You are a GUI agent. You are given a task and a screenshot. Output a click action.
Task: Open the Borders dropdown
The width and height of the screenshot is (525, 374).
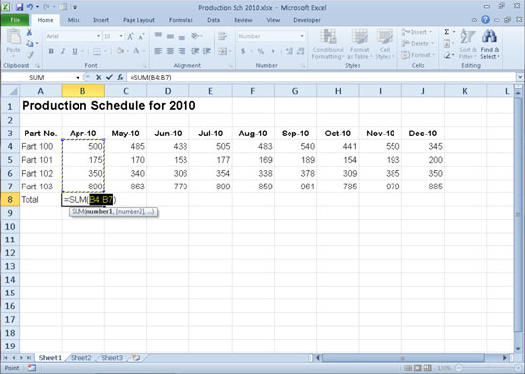point(105,51)
